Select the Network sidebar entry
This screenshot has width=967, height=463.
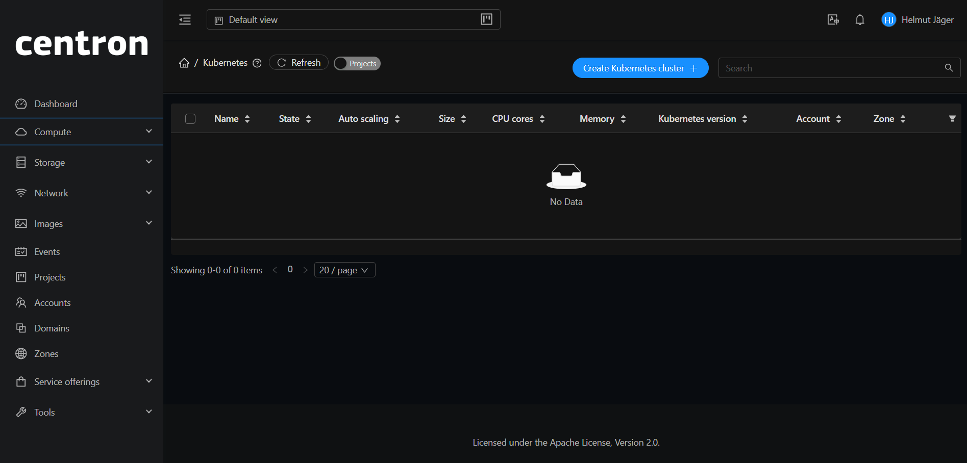coord(51,193)
